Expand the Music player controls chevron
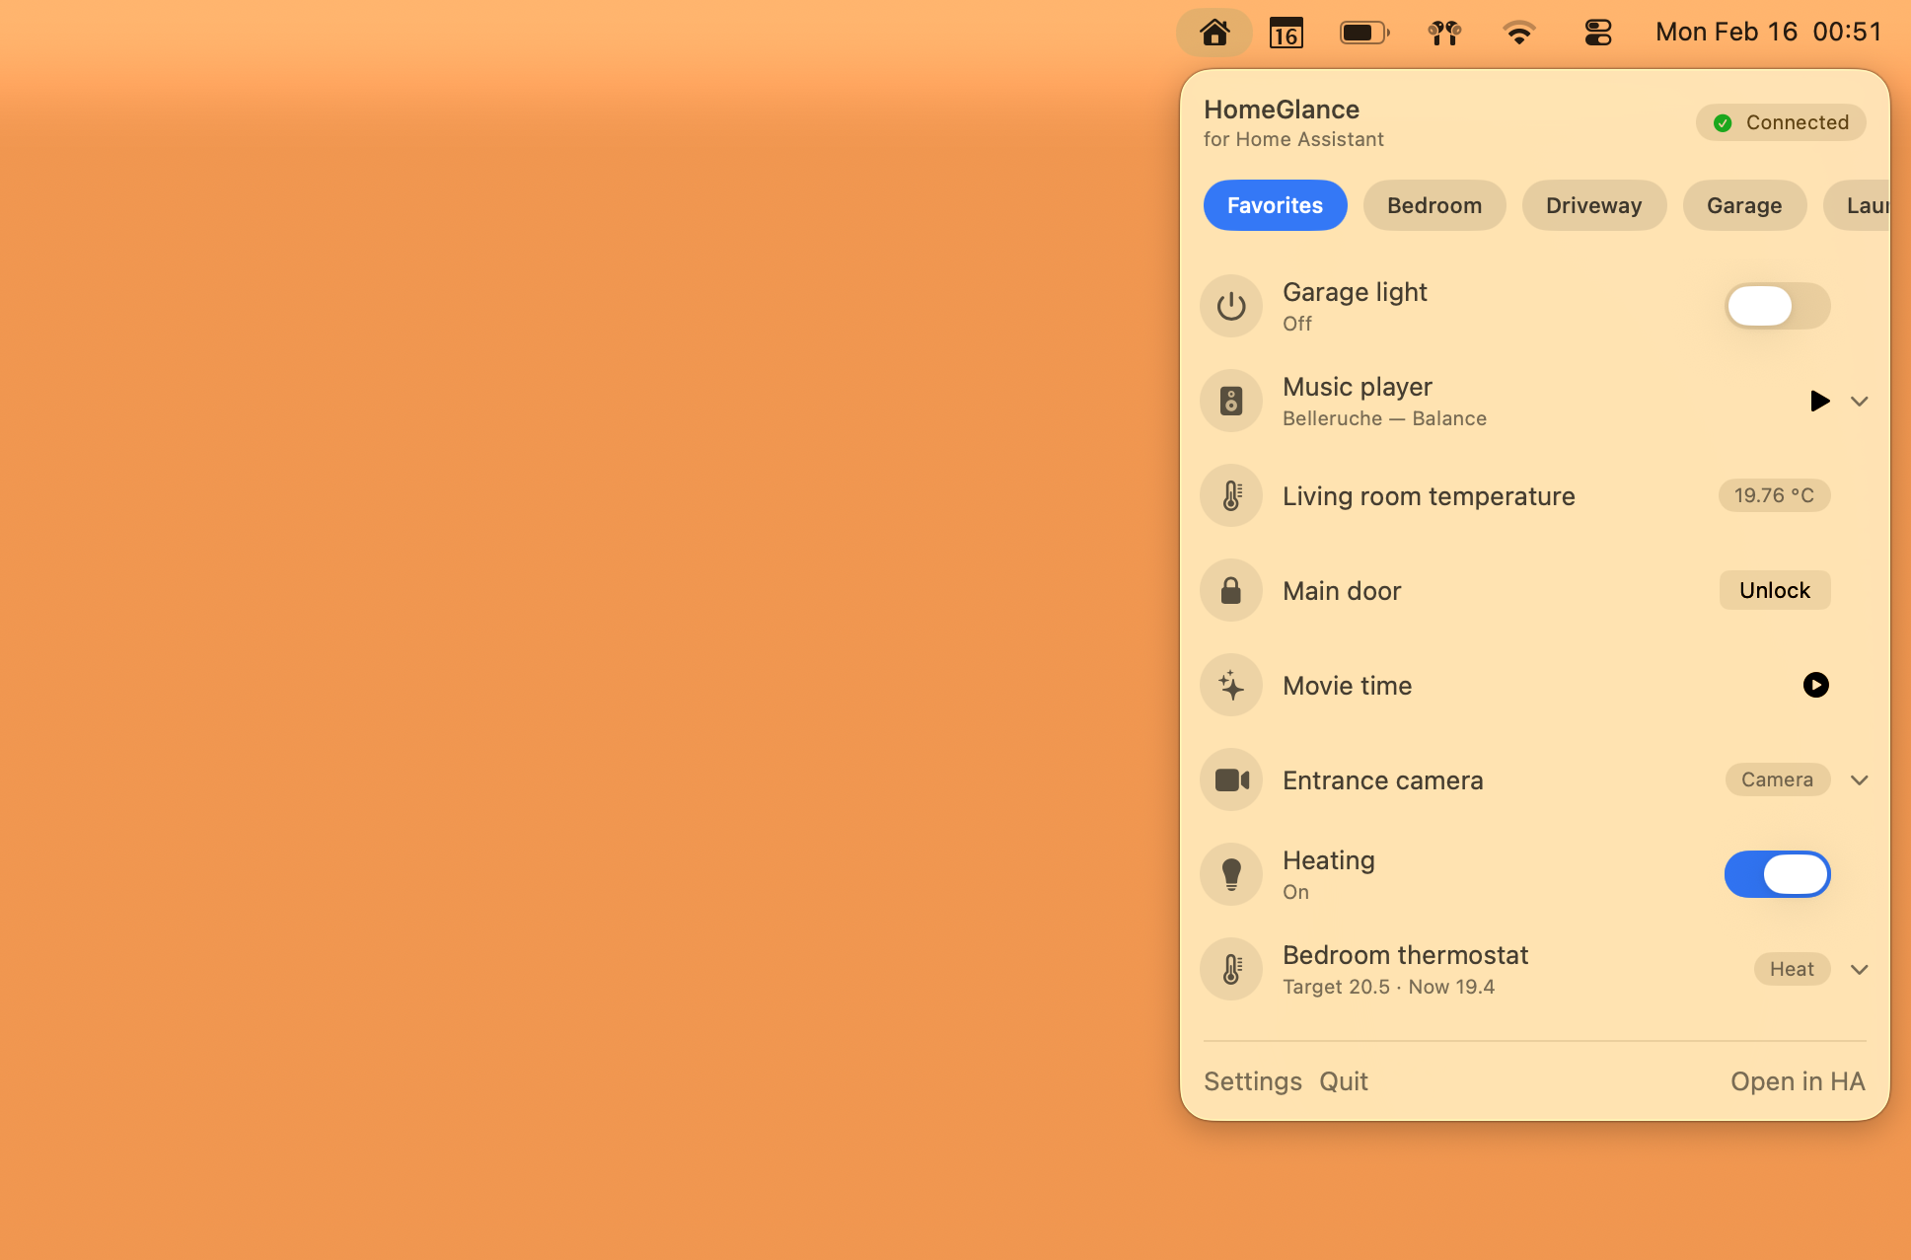 coord(1860,401)
